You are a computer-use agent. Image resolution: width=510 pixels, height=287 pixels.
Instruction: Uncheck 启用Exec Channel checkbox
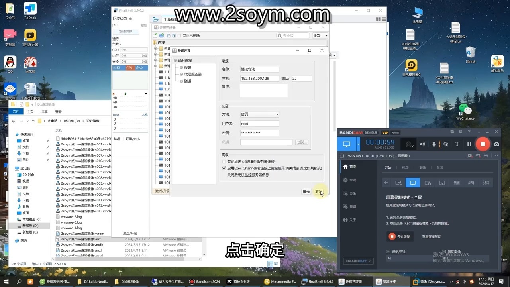pyautogui.click(x=224, y=168)
